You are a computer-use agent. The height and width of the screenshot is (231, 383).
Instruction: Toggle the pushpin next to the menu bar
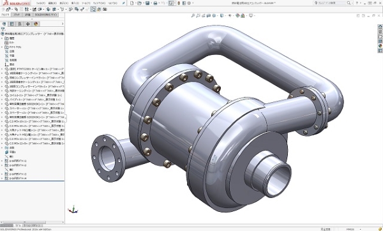(x=124, y=3)
